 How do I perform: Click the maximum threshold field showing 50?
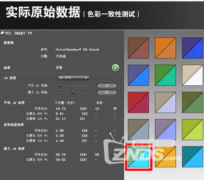pos(107,92)
